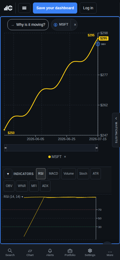Click the yellow MSFT legend dot
The width and height of the screenshot is (120, 260).
(50, 157)
